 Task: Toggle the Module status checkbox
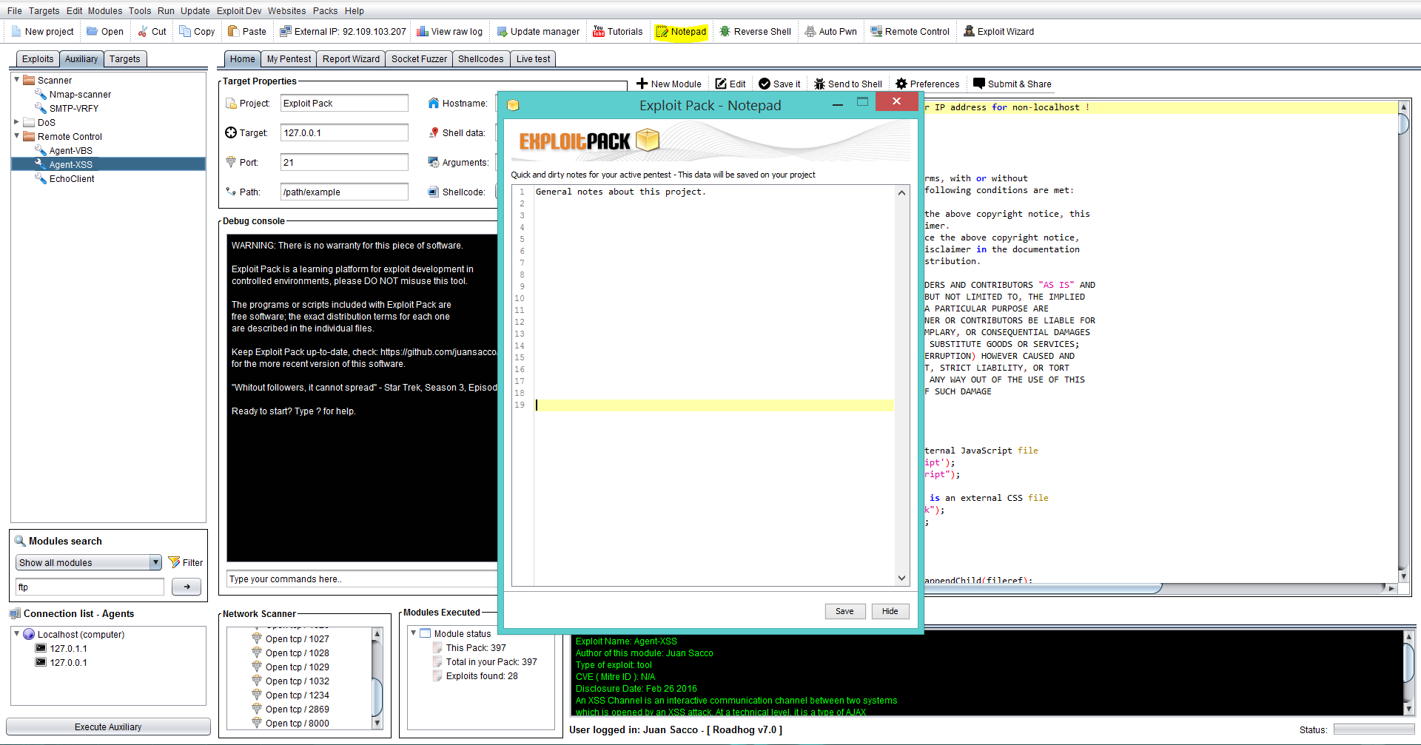click(x=426, y=634)
